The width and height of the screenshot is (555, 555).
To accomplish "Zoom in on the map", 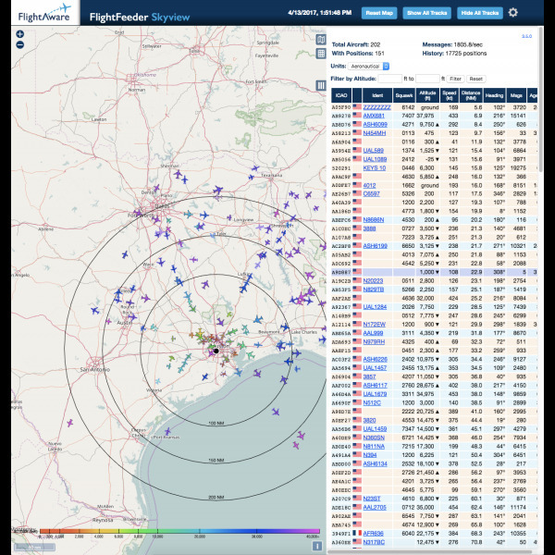I will [x=20, y=34].
